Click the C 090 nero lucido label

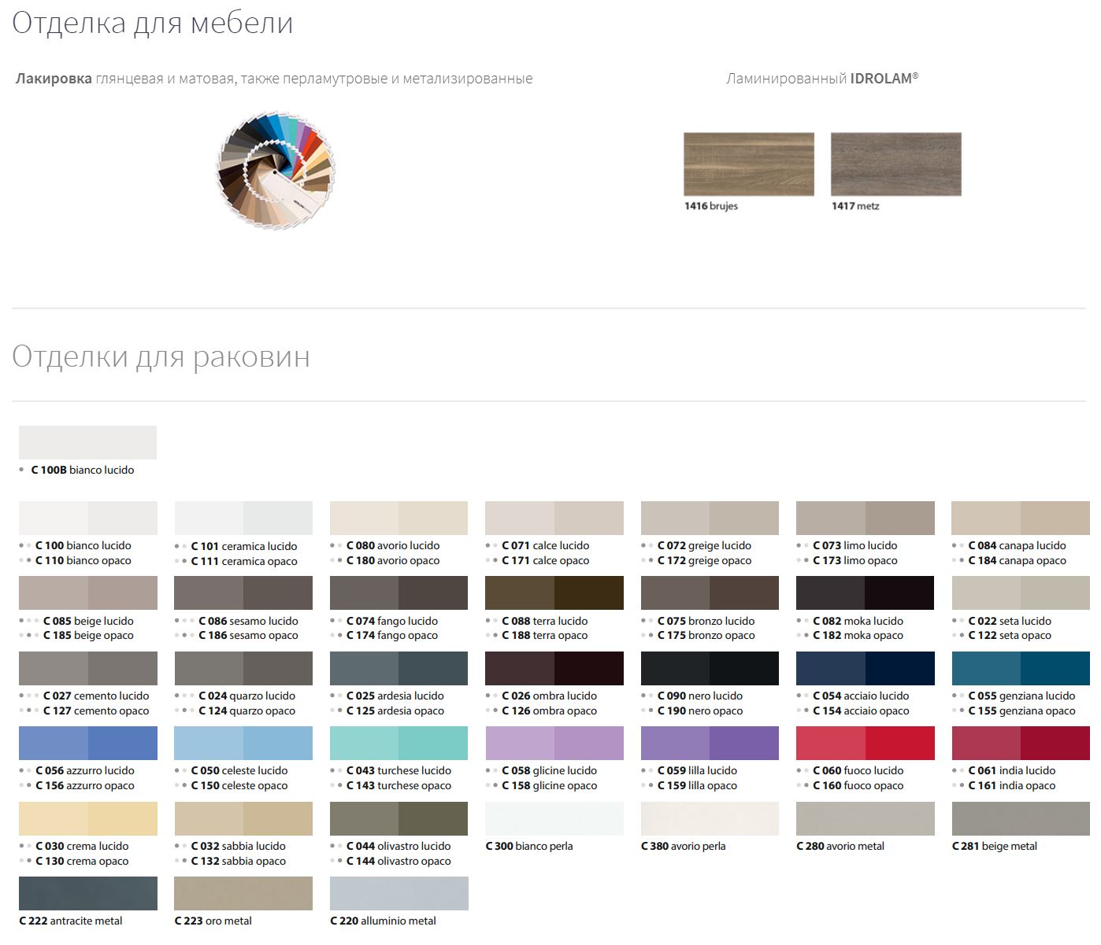[x=699, y=696]
